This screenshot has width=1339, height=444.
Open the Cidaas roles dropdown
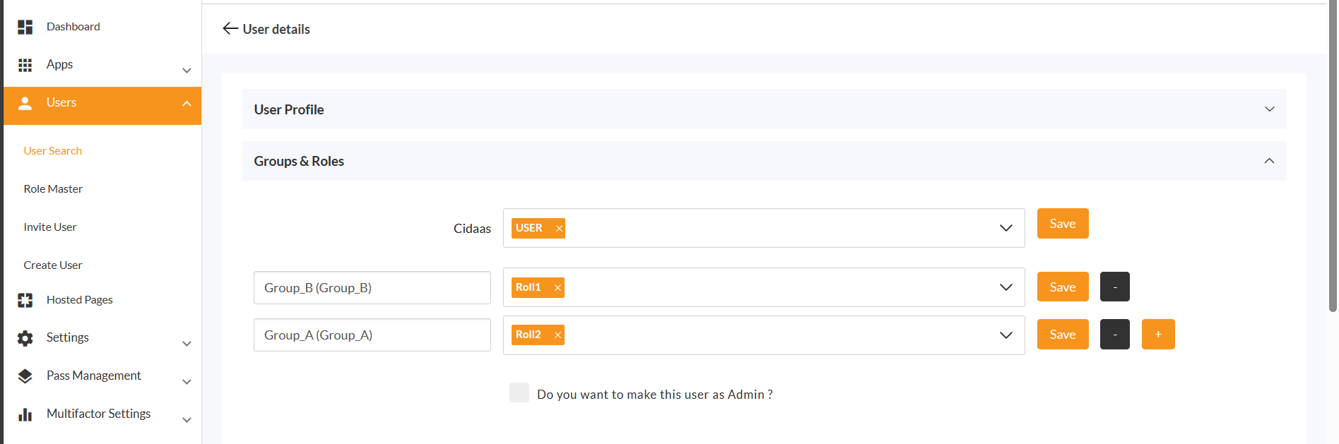[1005, 228]
